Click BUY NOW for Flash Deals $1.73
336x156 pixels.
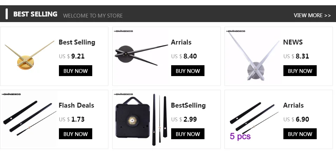pos(75,134)
